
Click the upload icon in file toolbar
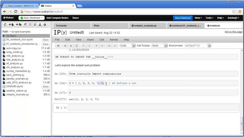40,24
